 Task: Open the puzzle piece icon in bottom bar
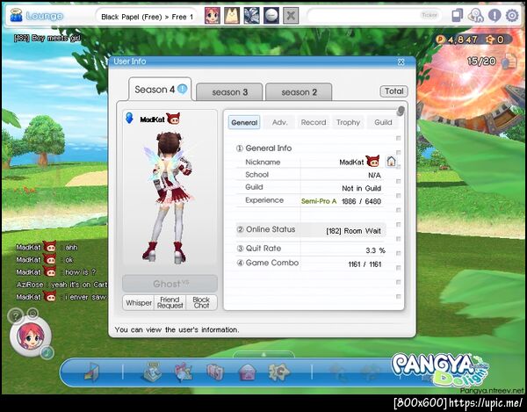click(278, 372)
